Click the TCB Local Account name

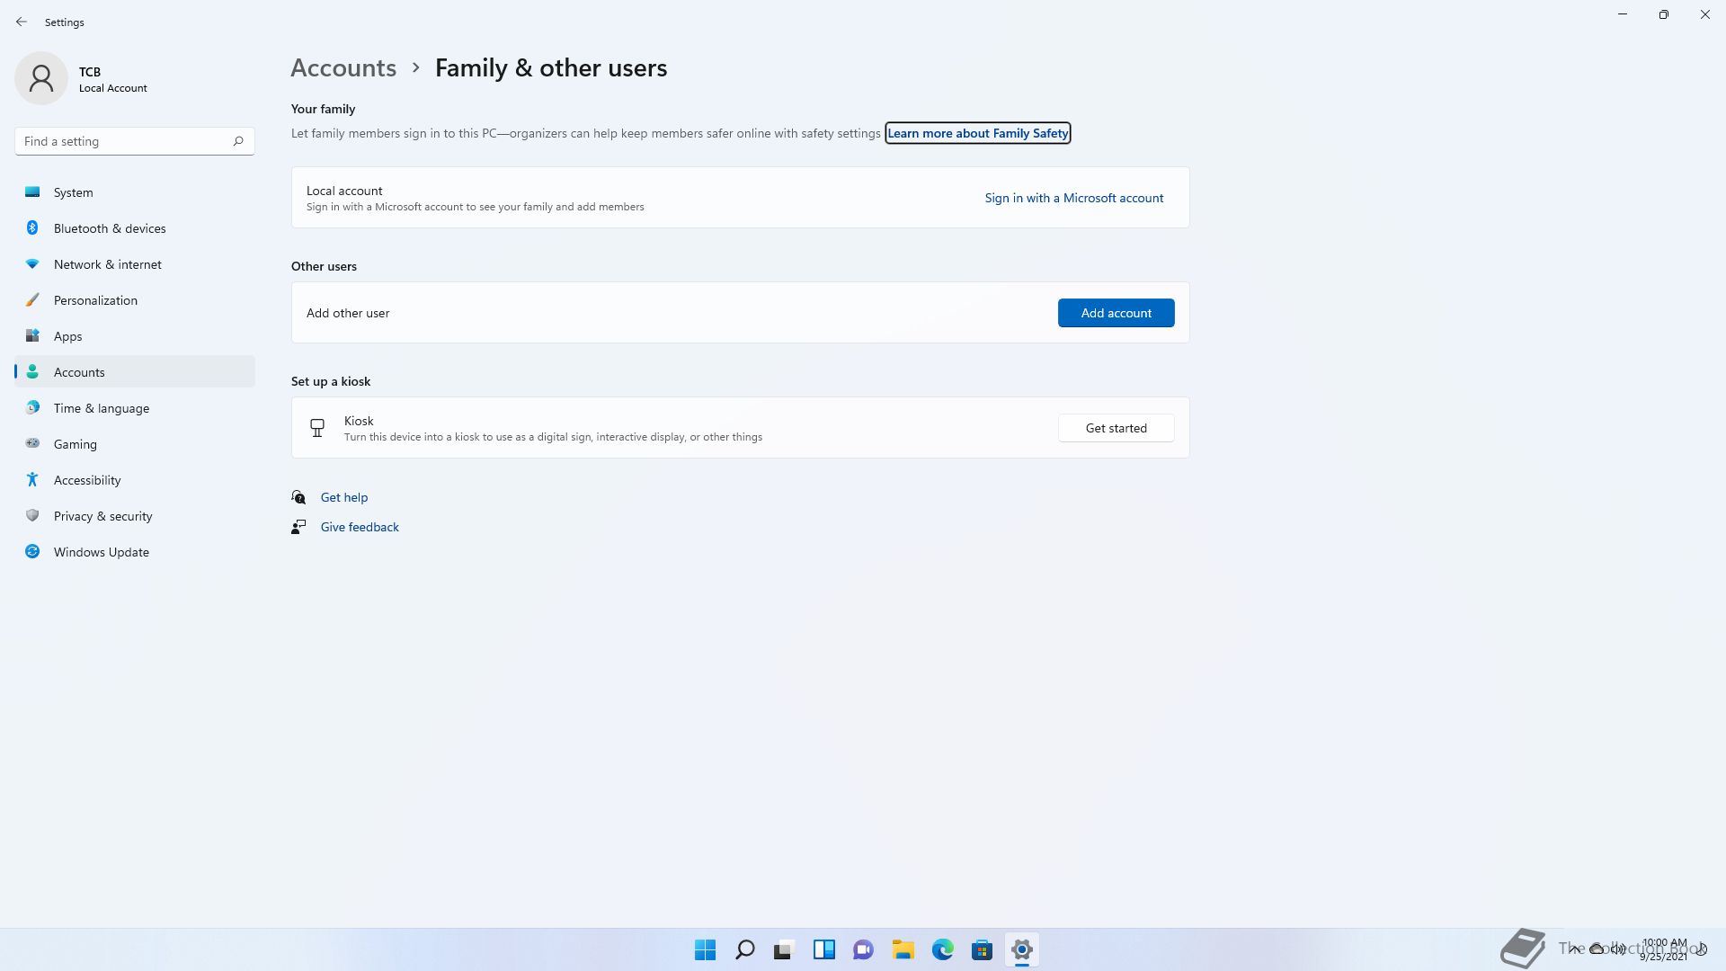pyautogui.click(x=113, y=79)
